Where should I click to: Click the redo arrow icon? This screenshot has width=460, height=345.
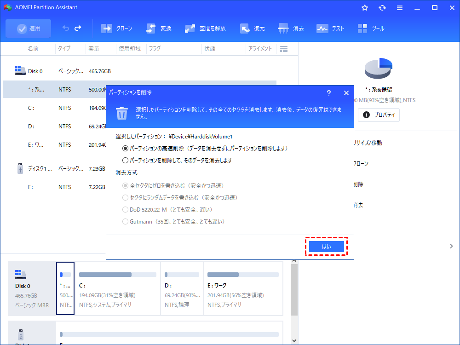(78, 28)
